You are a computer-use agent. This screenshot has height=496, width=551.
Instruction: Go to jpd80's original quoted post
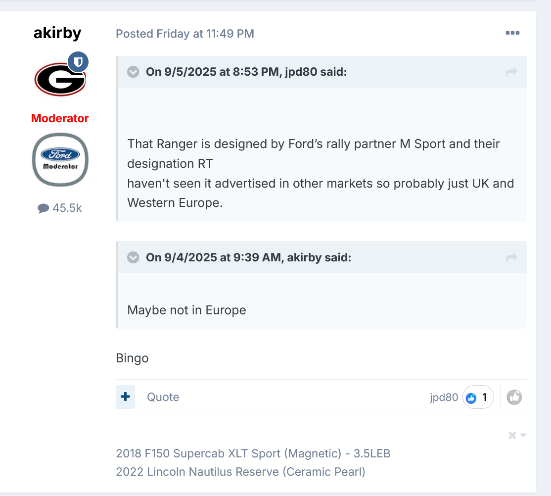pos(511,72)
